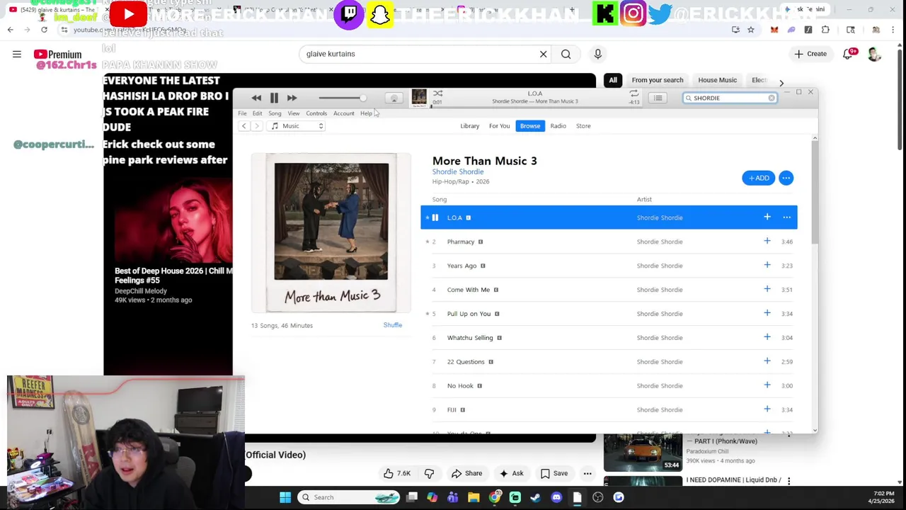Pause playback in iTunes
The image size is (906, 510).
pyautogui.click(x=274, y=98)
